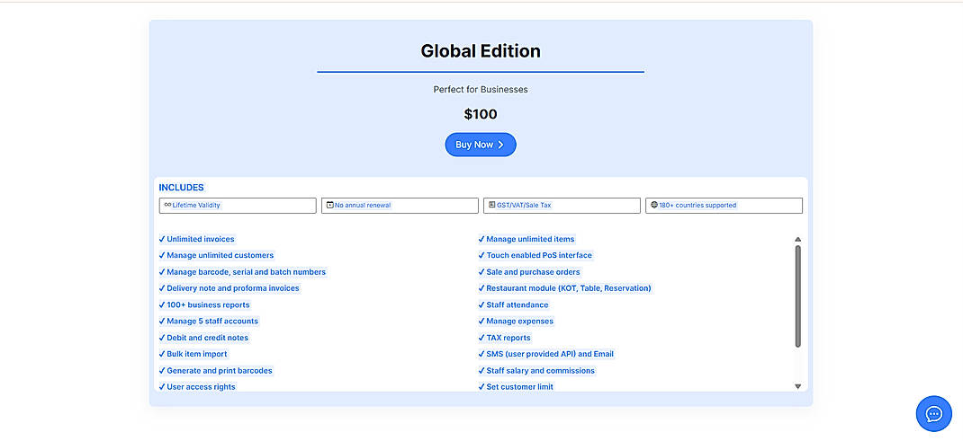
Task: Select the GST/VAT/Sale Tax box
Action: pos(562,205)
